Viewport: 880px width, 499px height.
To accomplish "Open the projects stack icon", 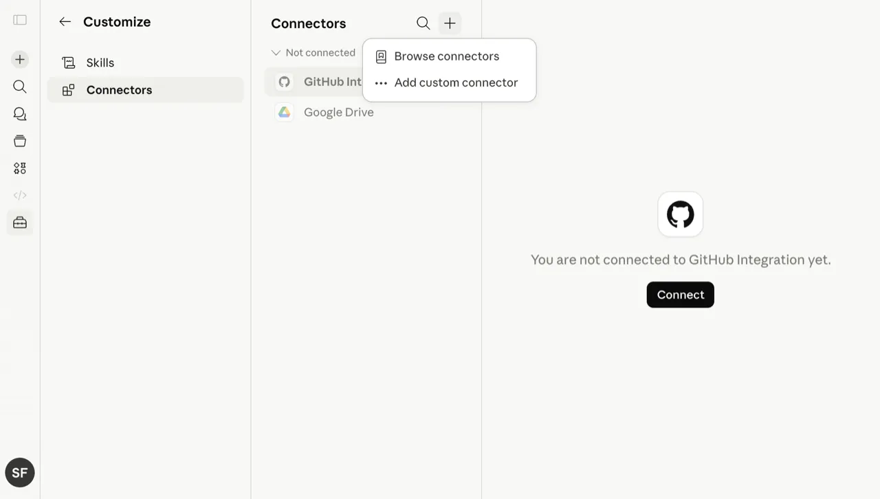I will 20,141.
